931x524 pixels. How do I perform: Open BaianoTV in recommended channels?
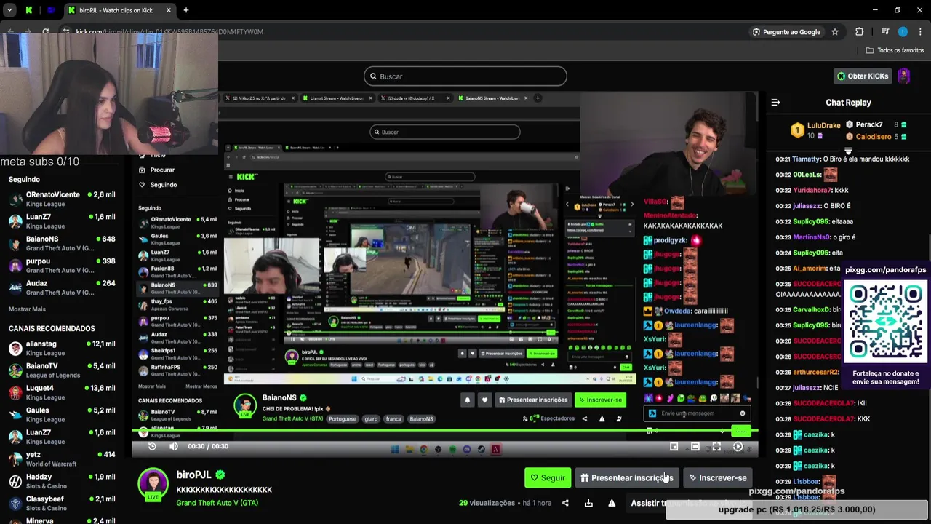[62, 370]
